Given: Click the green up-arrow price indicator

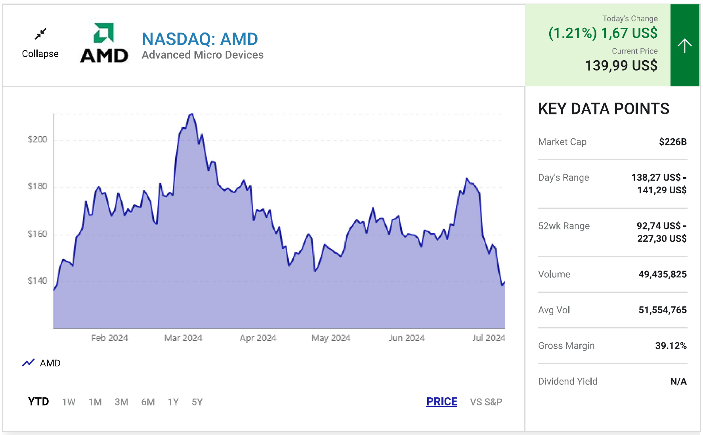Looking at the screenshot, I should pyautogui.click(x=684, y=46).
